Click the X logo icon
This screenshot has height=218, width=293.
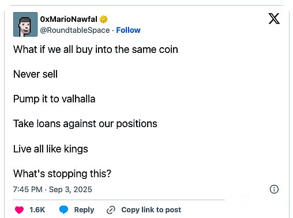click(274, 18)
